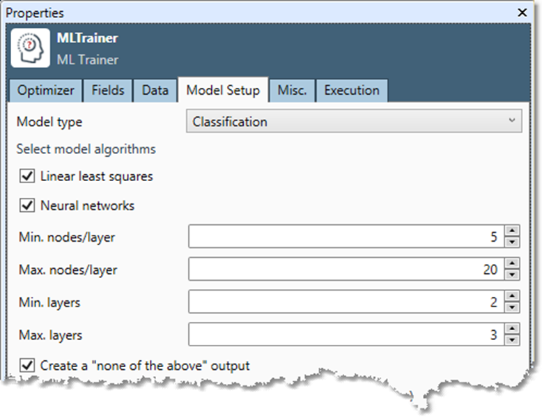Image resolution: width=542 pixels, height=418 pixels.
Task: Toggle Create "none of the above" output
Action: tap(28, 365)
